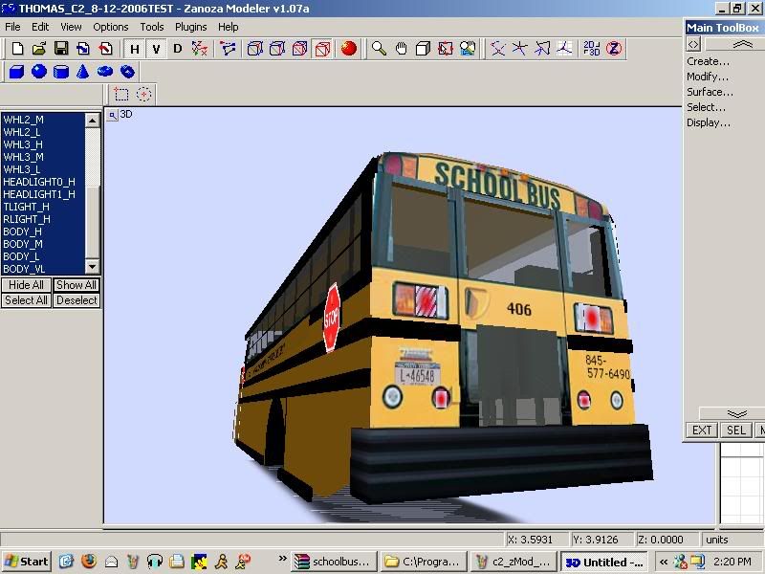Expand the Create... toolbox section
This screenshot has height=574, width=765.
click(708, 61)
